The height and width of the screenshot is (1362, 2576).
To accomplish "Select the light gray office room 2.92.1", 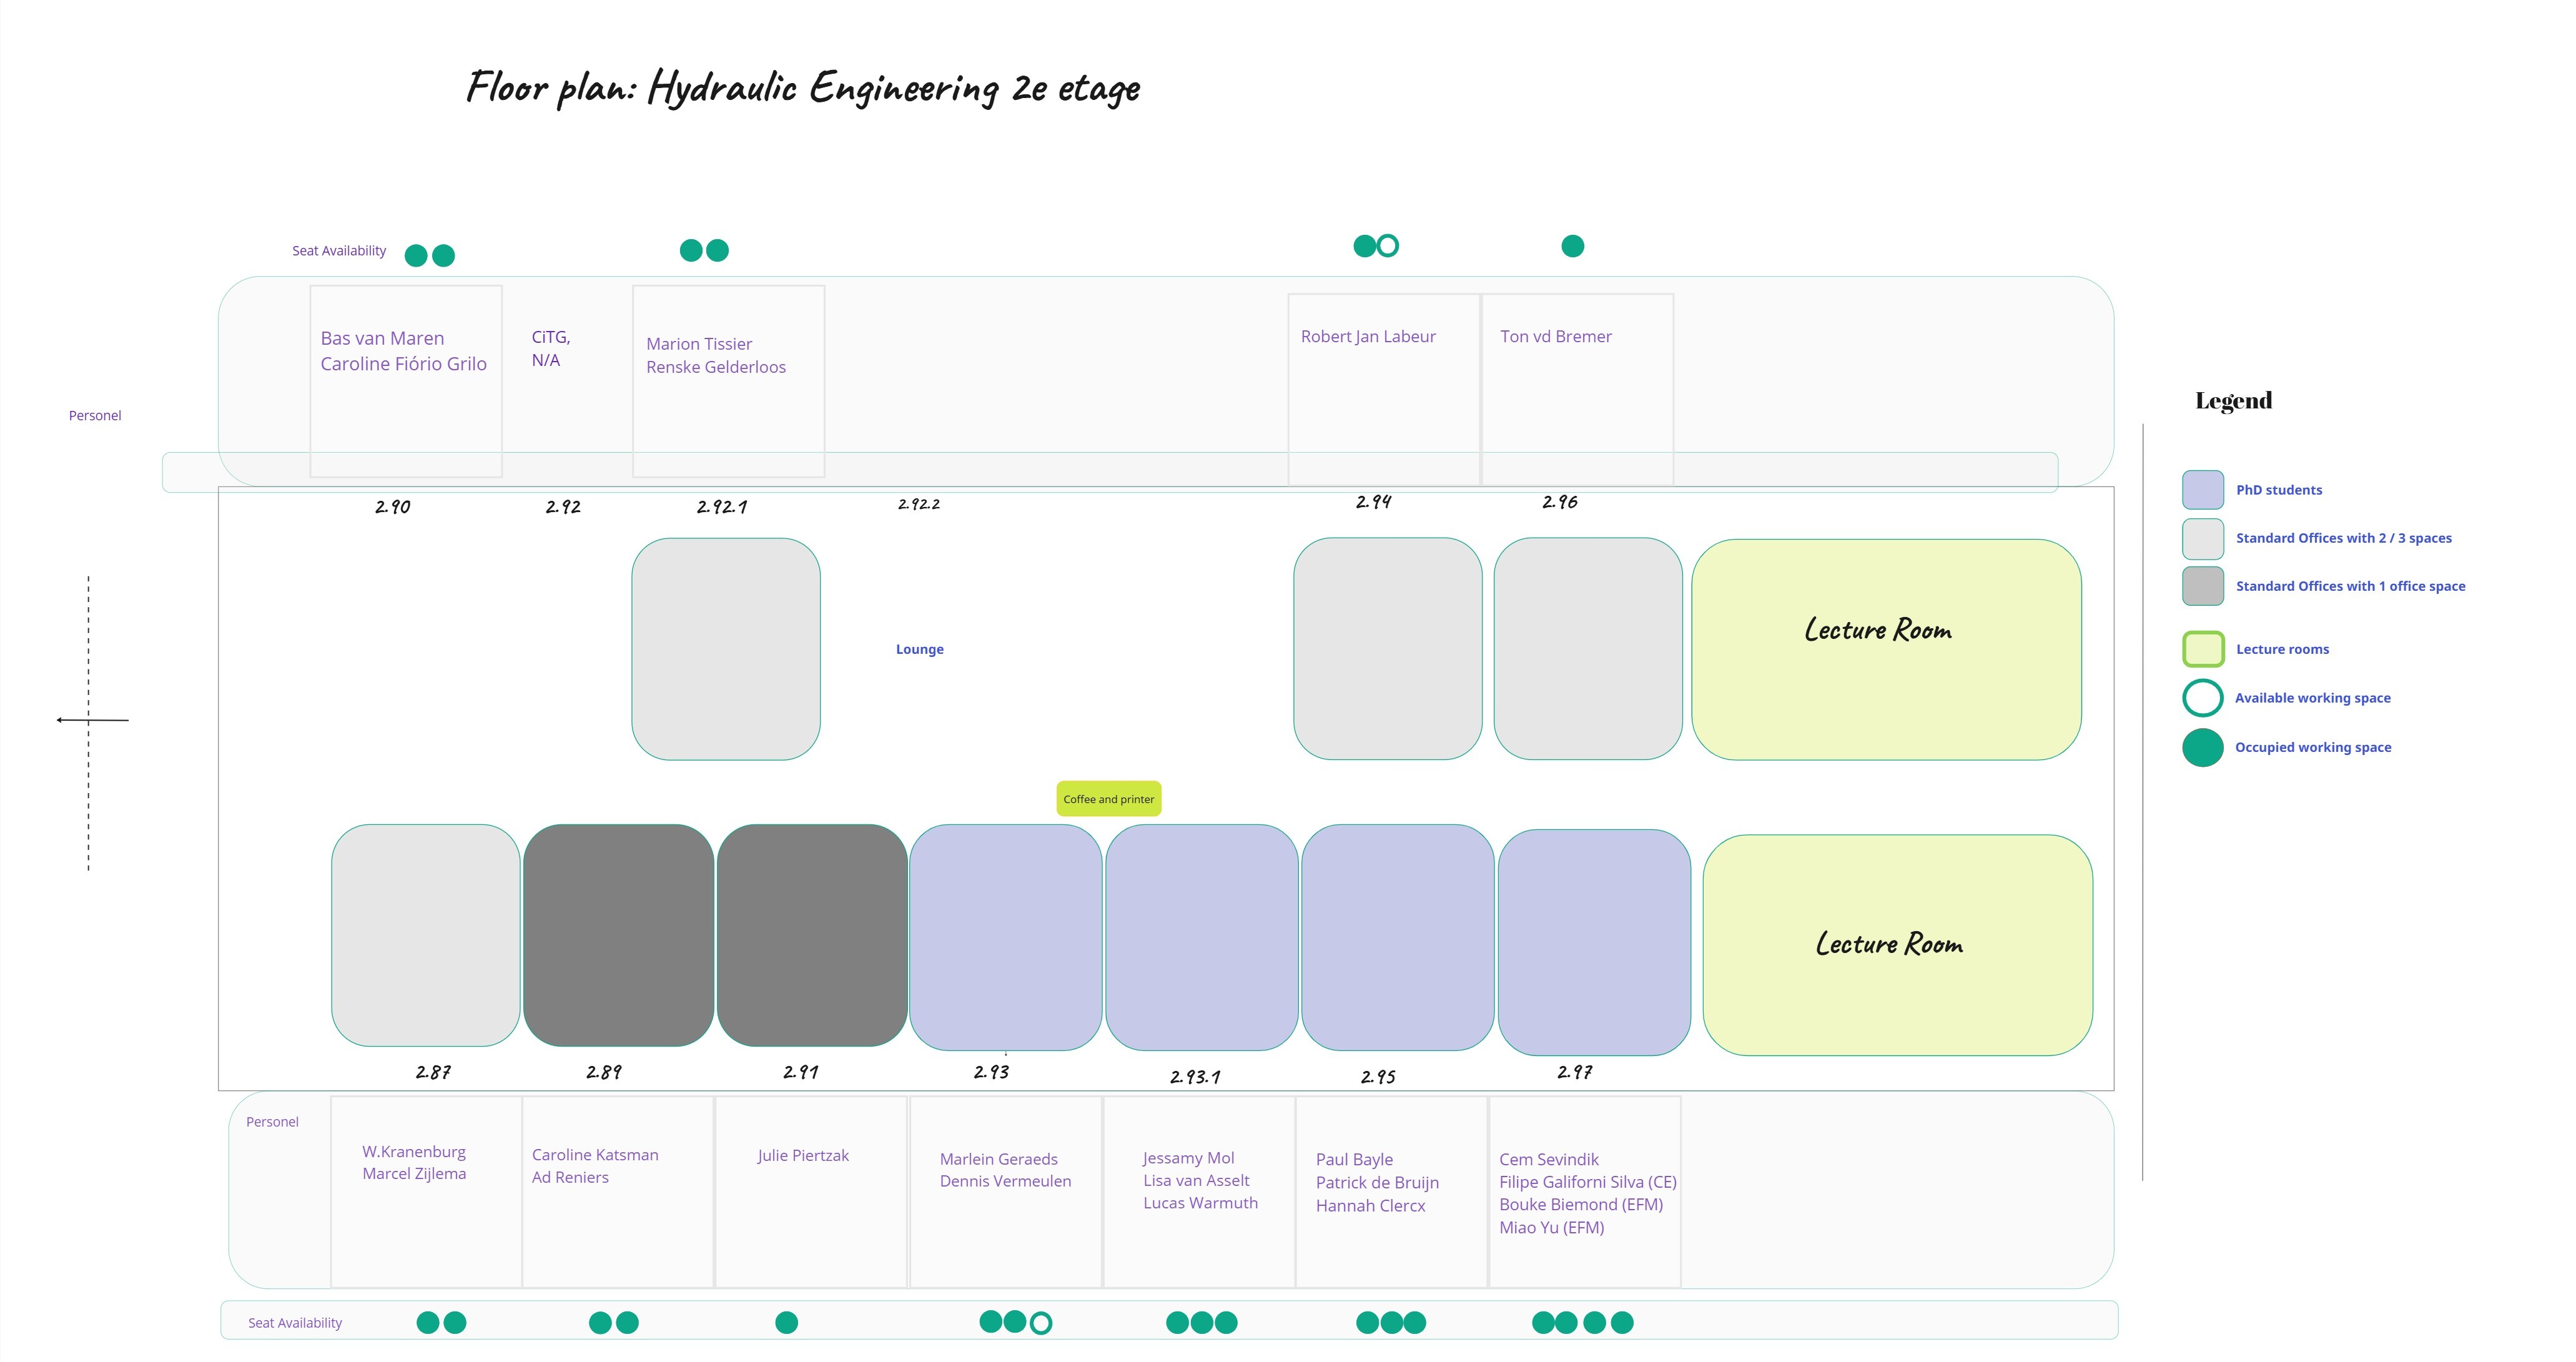I will 726,649.
